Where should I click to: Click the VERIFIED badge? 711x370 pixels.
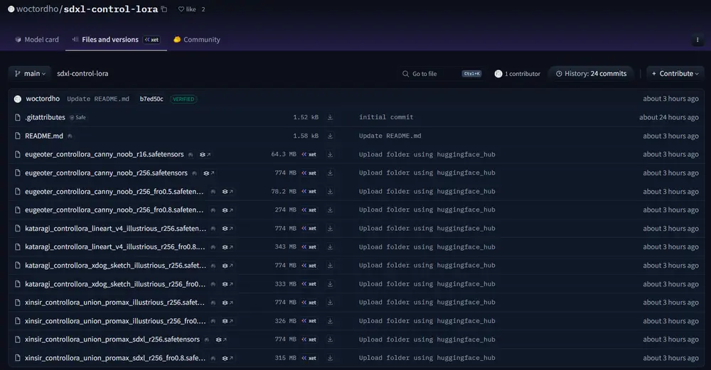(x=183, y=99)
